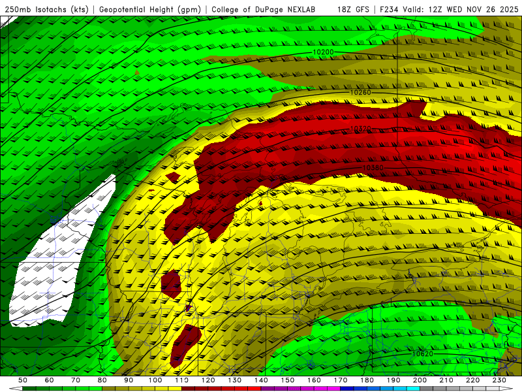This screenshot has width=522, height=392.
Task: Click the 180 value on the color scale
Action: pyautogui.click(x=367, y=380)
